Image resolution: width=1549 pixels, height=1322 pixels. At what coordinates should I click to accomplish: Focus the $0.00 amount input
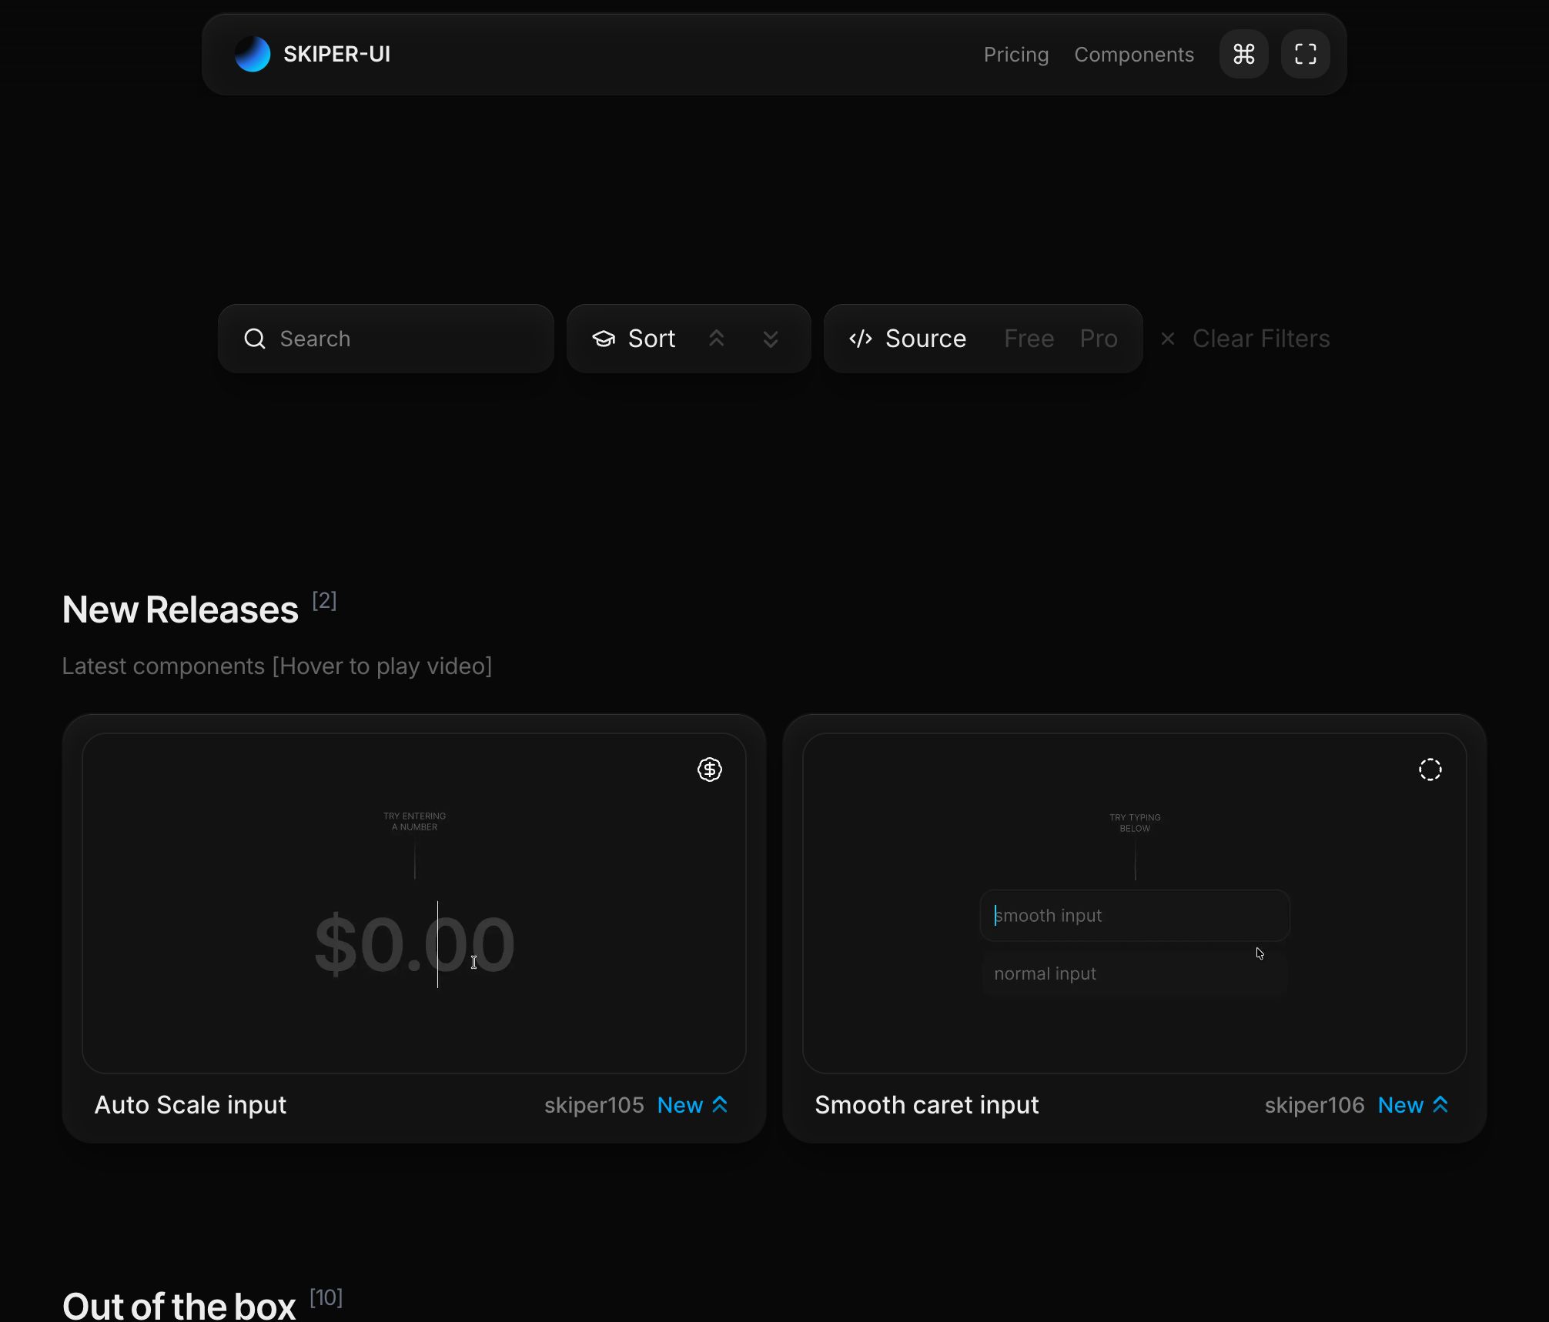(414, 944)
